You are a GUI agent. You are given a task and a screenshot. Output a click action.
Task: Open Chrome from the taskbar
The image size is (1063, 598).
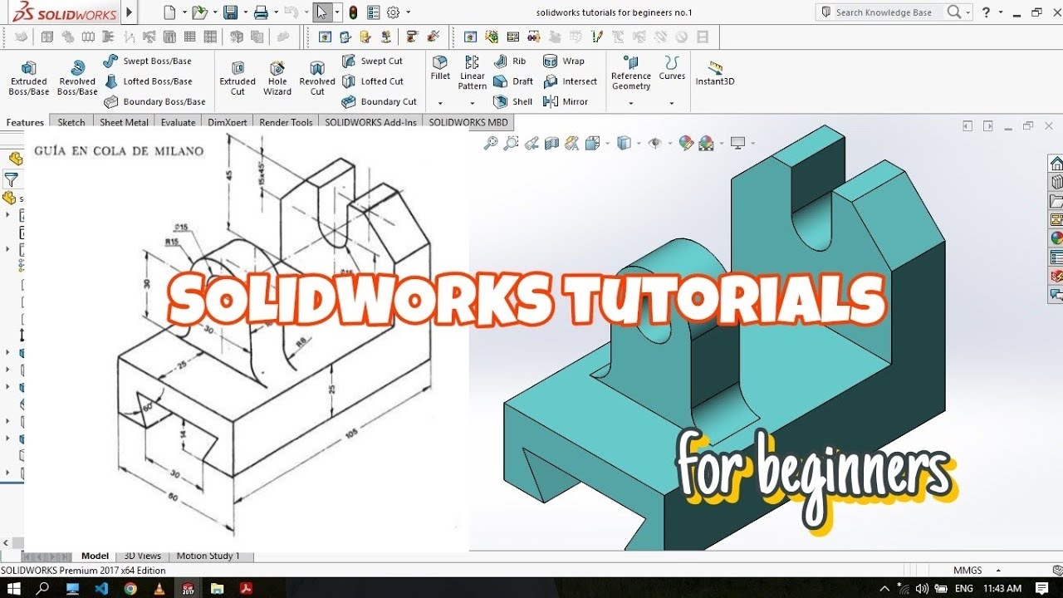[x=130, y=588]
